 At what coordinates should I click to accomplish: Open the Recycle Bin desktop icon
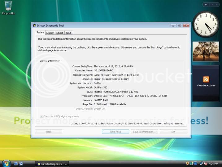8,8
